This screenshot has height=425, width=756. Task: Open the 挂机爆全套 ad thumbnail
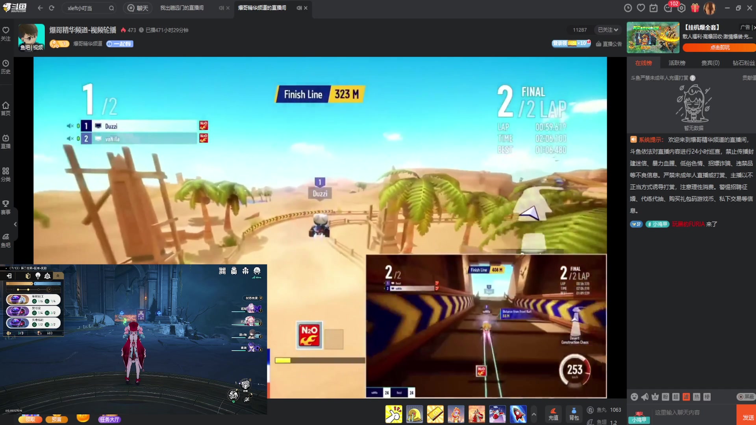coord(653,37)
